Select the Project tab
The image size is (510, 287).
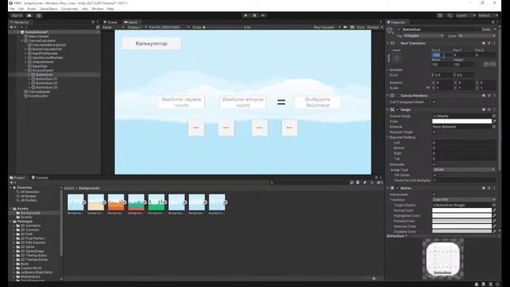click(x=18, y=178)
